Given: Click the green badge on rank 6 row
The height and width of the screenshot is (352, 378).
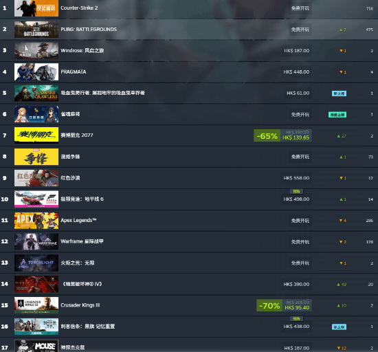Looking at the screenshot, I should tap(337, 115).
